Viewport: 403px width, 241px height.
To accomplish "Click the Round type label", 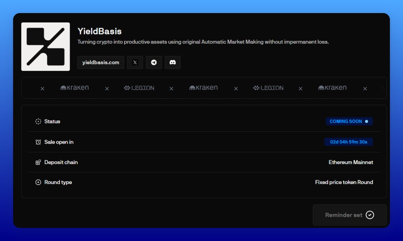I will [x=58, y=182].
